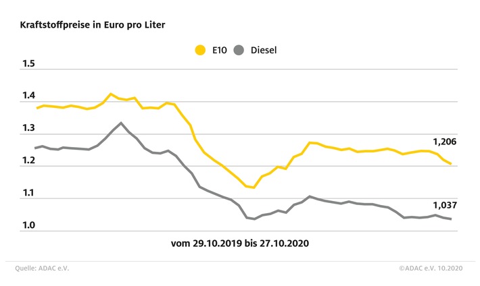Screen dimensions: 480x286
Task: Click the date range caption below chart
Action: tap(240, 244)
